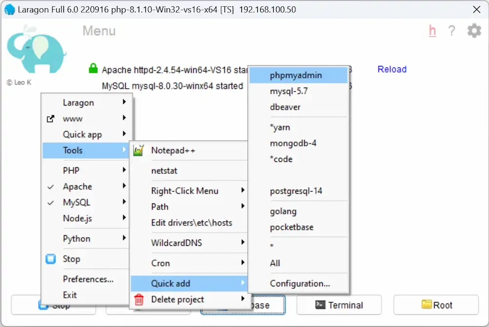Open settings via the gear icon
Image resolution: width=489 pixels, height=327 pixels.
coord(474,30)
